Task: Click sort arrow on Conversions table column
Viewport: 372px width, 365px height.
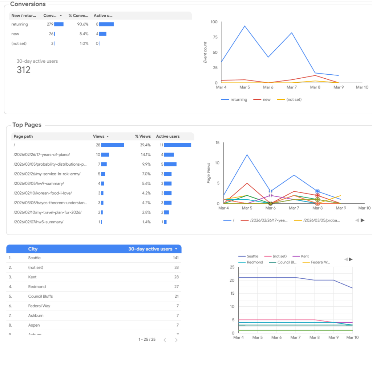Action: coord(61,16)
